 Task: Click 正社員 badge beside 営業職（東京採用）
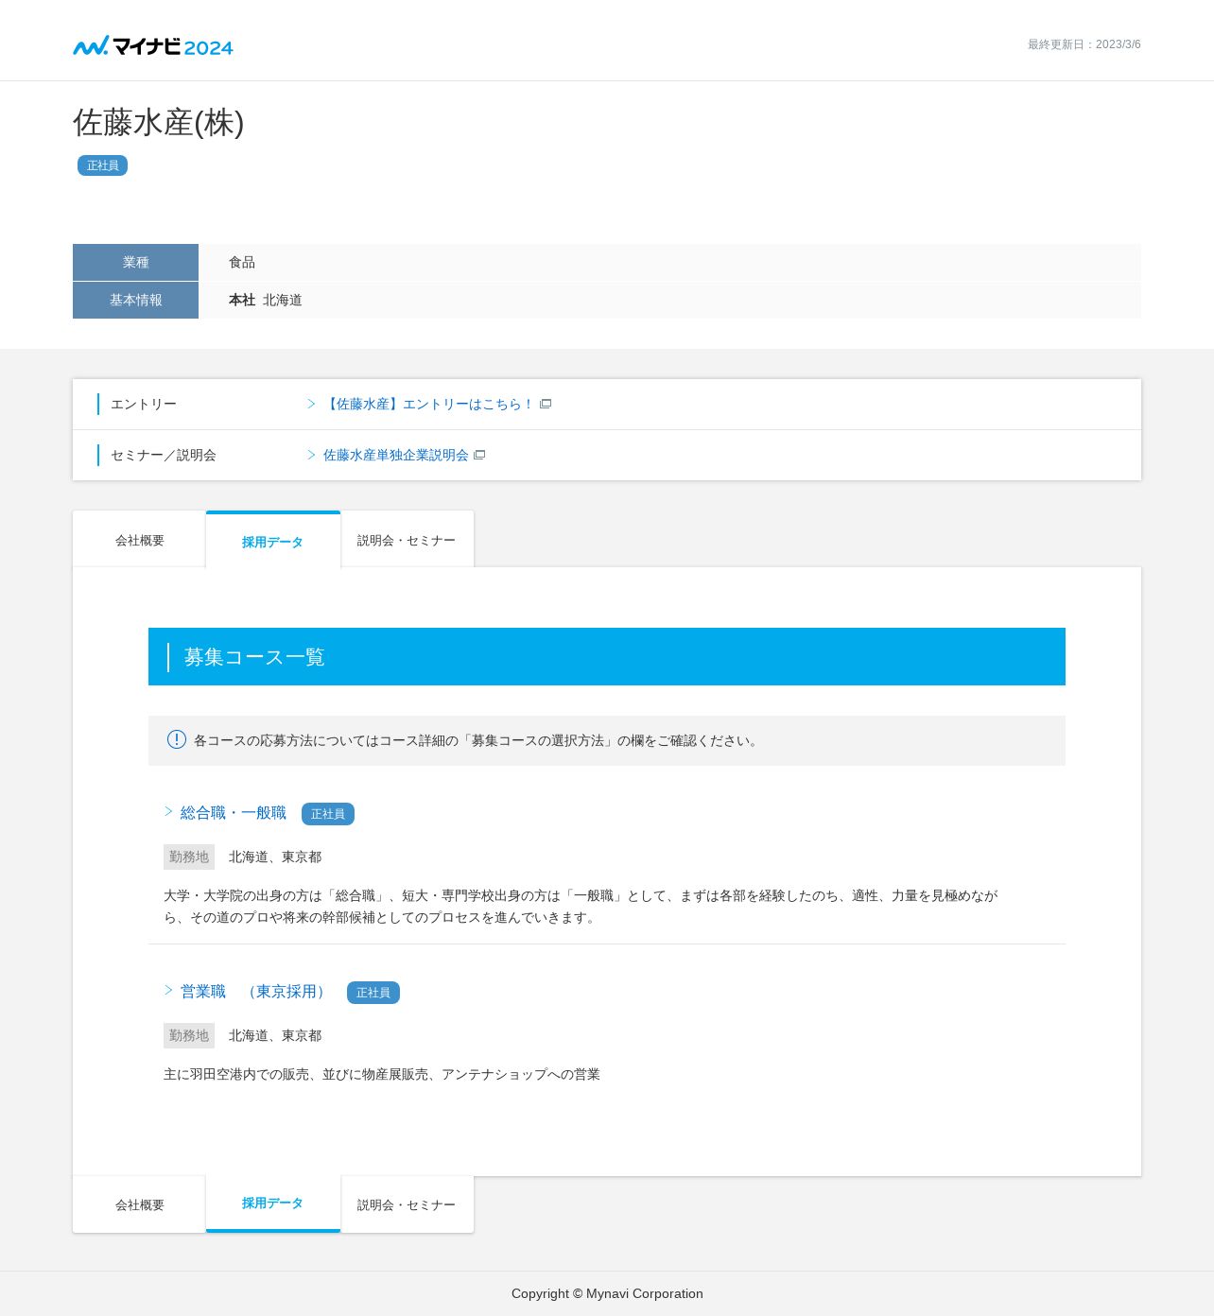click(x=373, y=993)
